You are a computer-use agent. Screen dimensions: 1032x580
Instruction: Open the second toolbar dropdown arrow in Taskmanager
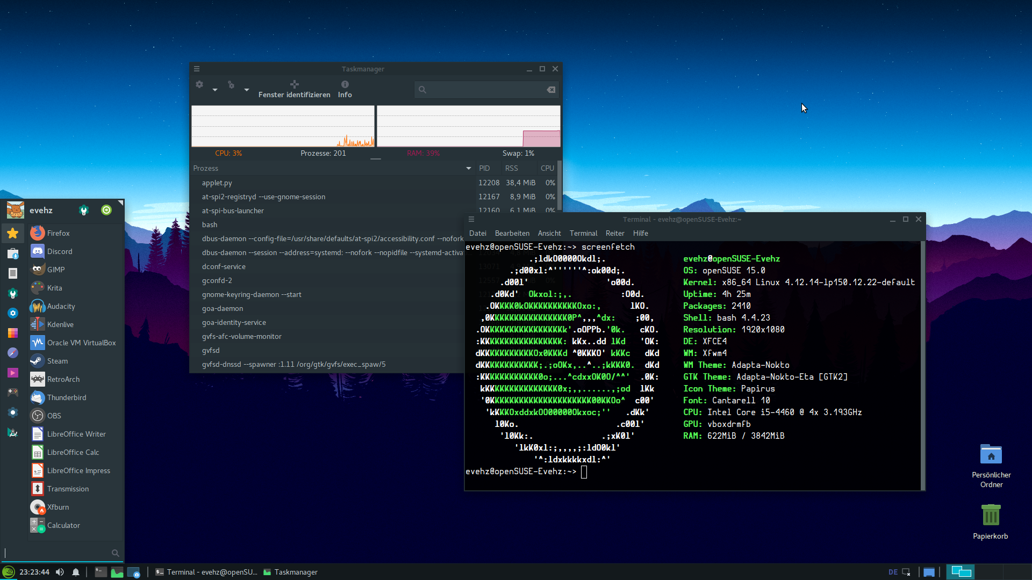[x=247, y=90]
